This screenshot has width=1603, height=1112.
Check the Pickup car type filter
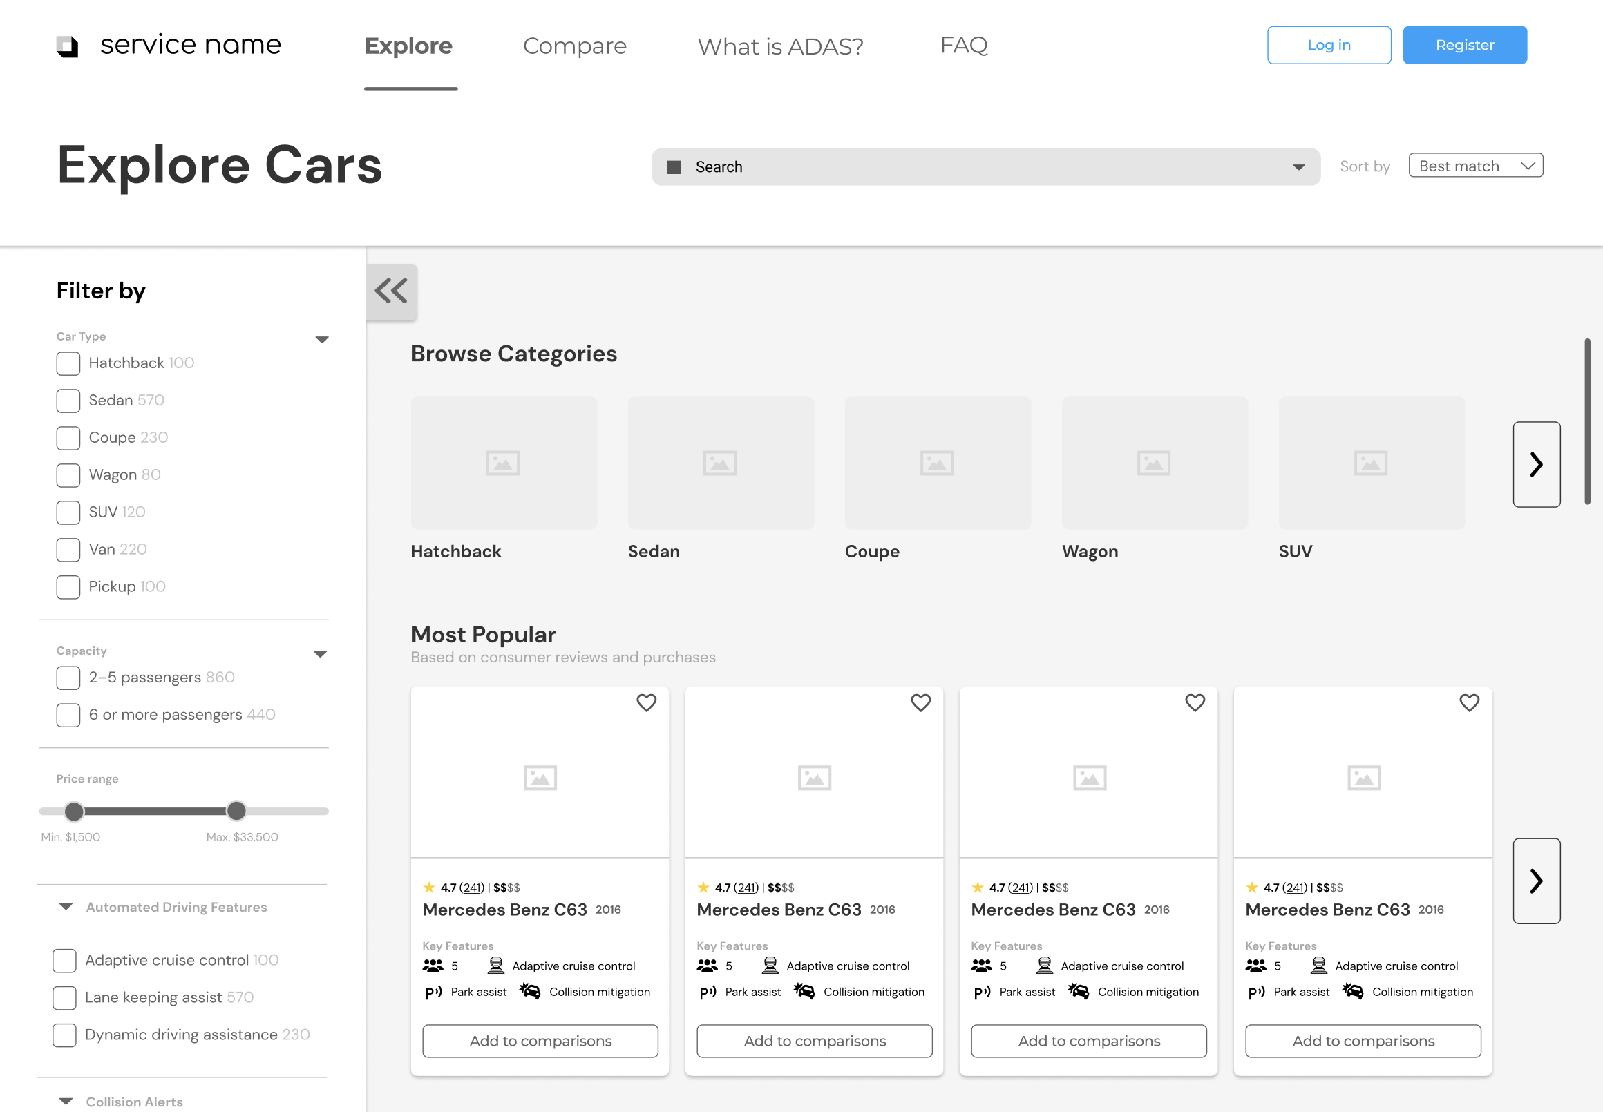68,586
